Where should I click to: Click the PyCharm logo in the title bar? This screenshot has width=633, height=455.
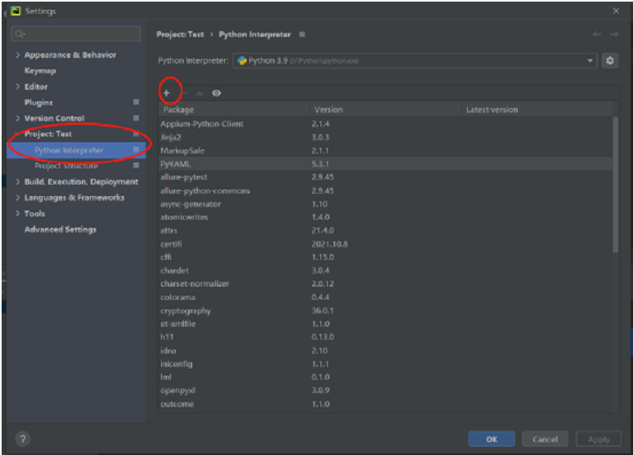[x=16, y=11]
